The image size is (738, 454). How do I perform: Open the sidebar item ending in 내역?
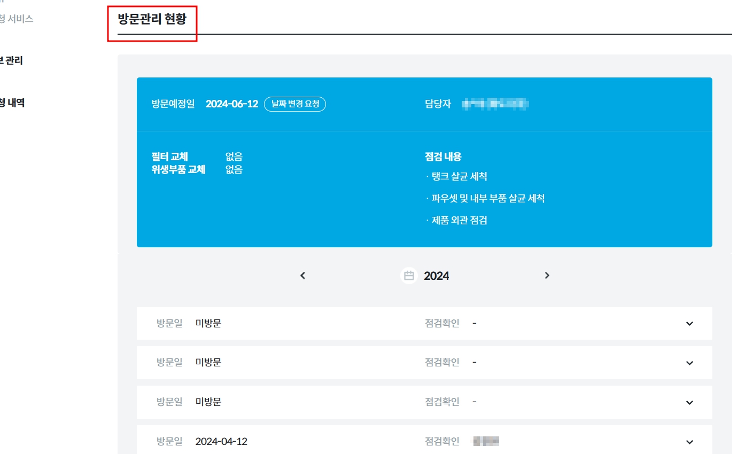click(x=12, y=103)
